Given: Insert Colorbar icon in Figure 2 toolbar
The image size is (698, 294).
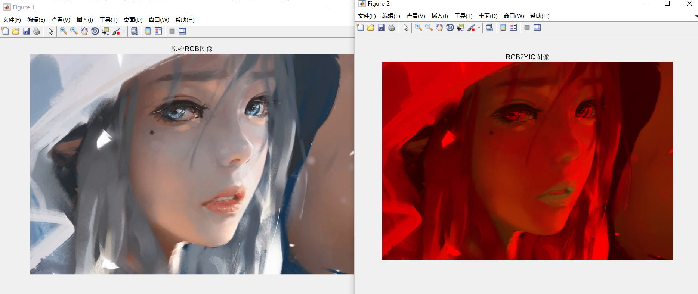Looking at the screenshot, I should point(503,27).
